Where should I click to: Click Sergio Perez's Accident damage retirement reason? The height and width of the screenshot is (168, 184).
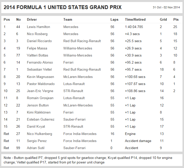[x=138, y=141]
